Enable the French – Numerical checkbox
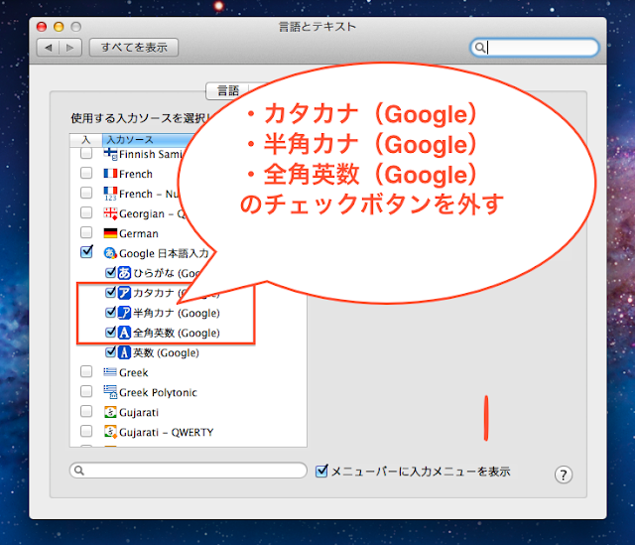Image resolution: width=635 pixels, height=545 pixels. pos(86,193)
